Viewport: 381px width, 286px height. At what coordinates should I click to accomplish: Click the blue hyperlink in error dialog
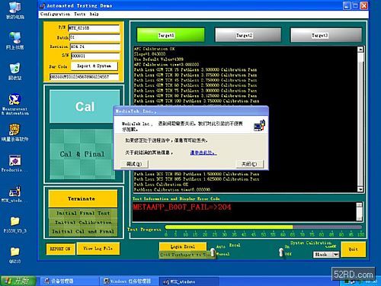pyautogui.click(x=203, y=153)
